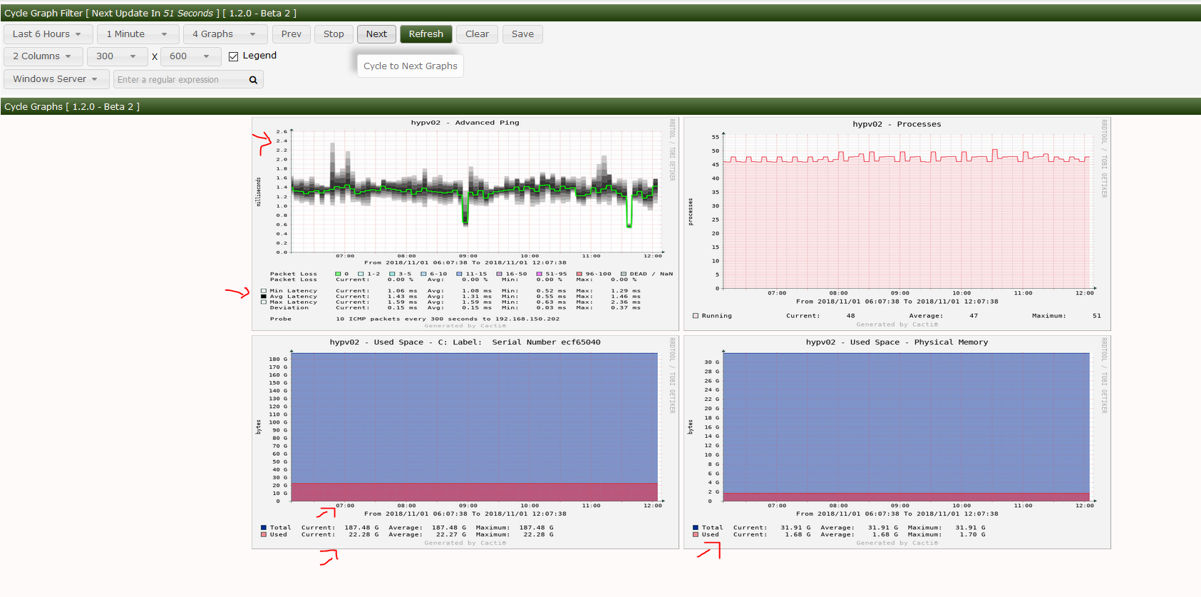Click the Used legend in Used Space C: graph

click(x=274, y=534)
